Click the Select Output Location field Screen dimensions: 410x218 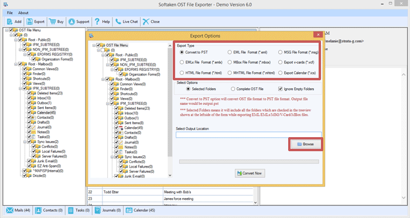(249, 135)
